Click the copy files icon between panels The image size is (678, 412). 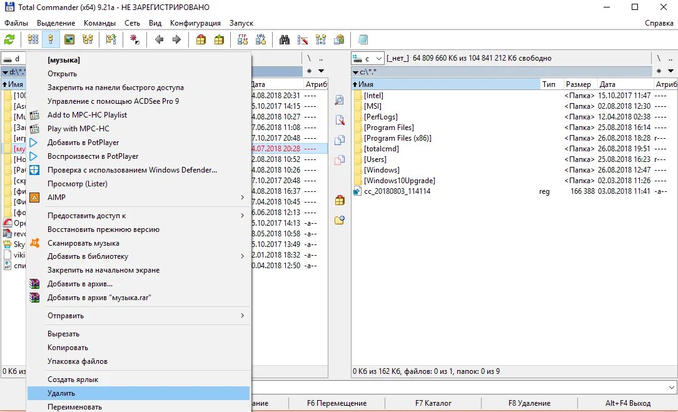[340, 140]
